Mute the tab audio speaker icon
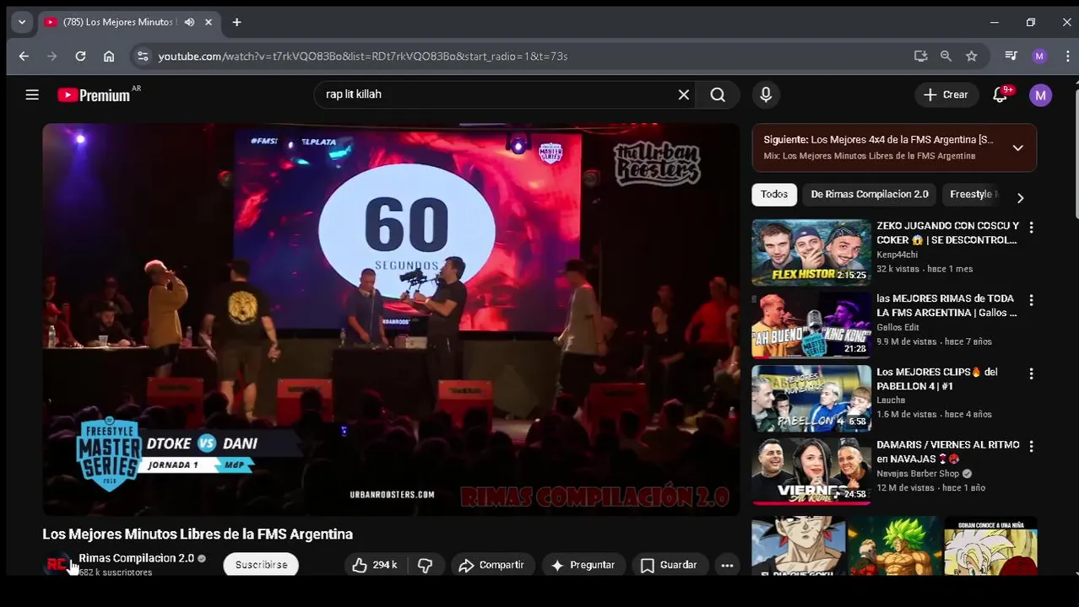The image size is (1079, 607). [x=189, y=22]
